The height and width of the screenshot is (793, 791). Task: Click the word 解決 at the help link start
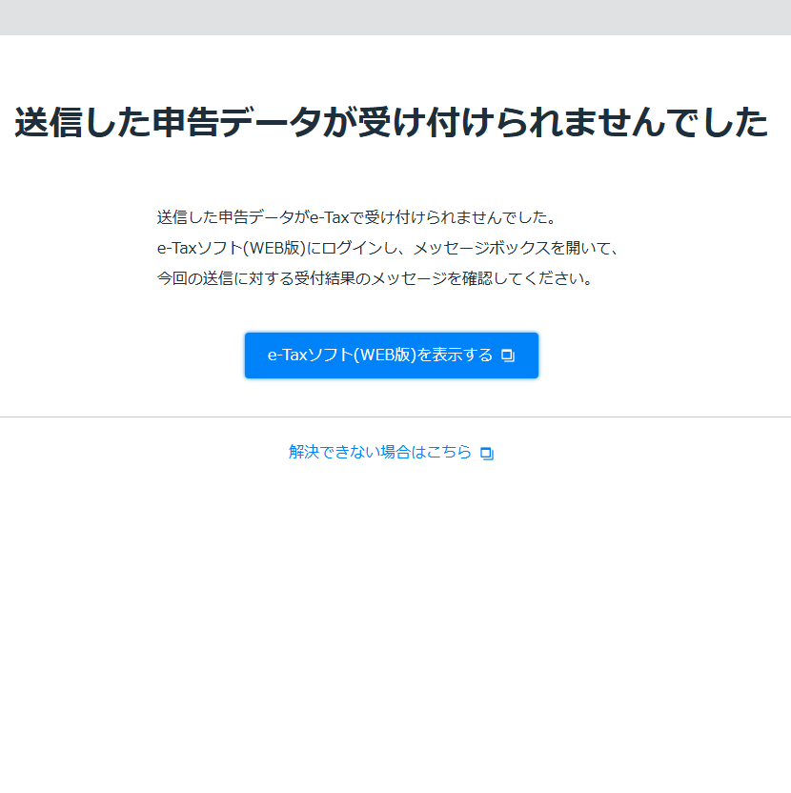[x=304, y=453]
